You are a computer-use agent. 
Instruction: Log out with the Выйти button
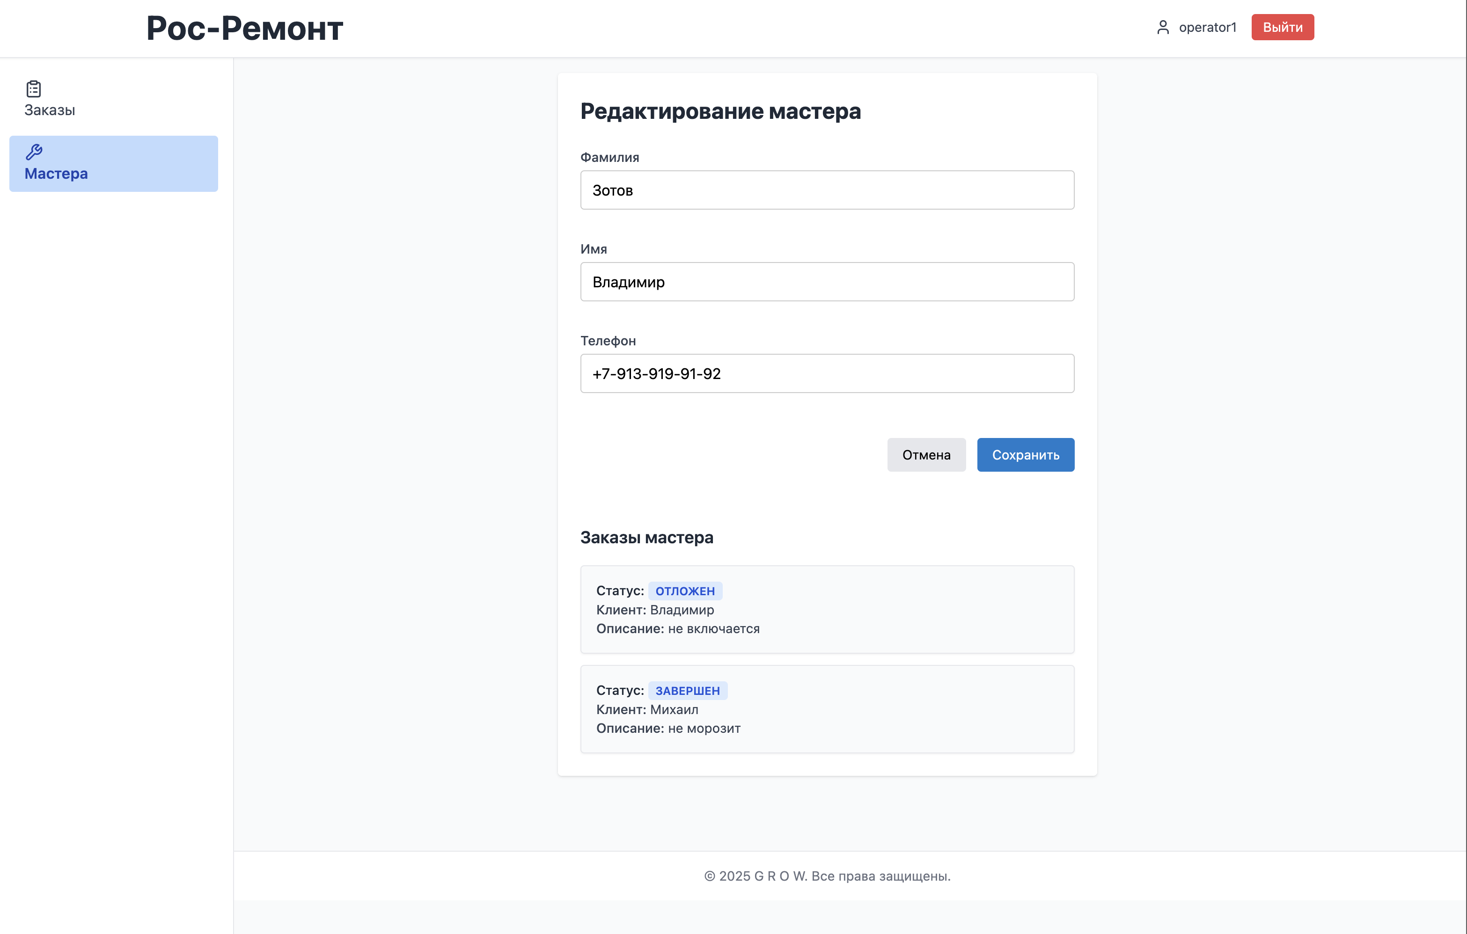tap(1283, 28)
